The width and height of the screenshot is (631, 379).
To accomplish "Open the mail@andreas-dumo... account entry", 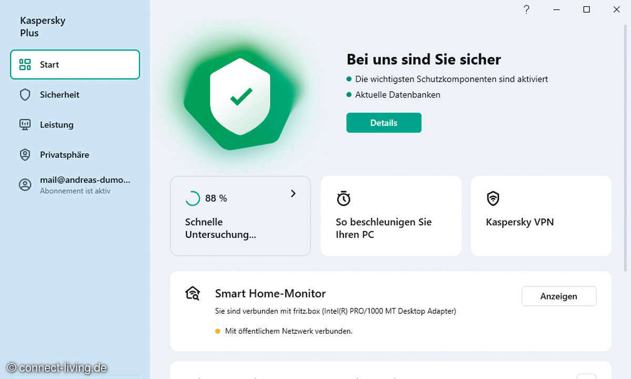I will click(75, 185).
